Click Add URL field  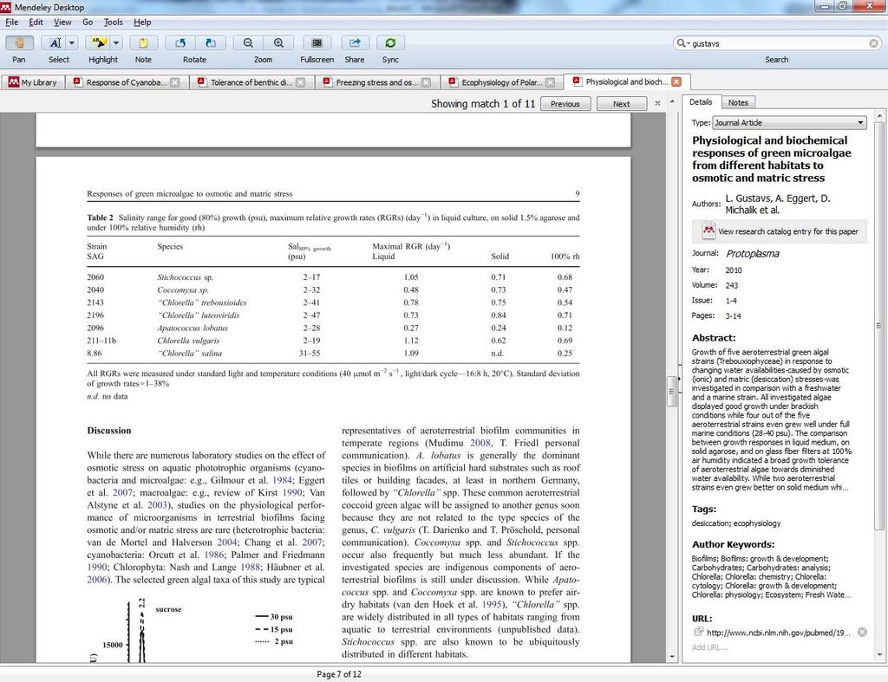709,647
